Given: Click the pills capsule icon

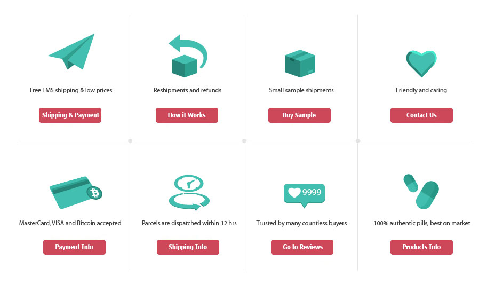Looking at the screenshot, I should coord(421,192).
